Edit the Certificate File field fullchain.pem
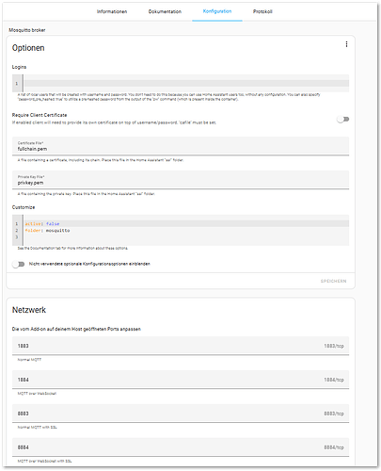This screenshot has width=381, height=471. pos(181,146)
